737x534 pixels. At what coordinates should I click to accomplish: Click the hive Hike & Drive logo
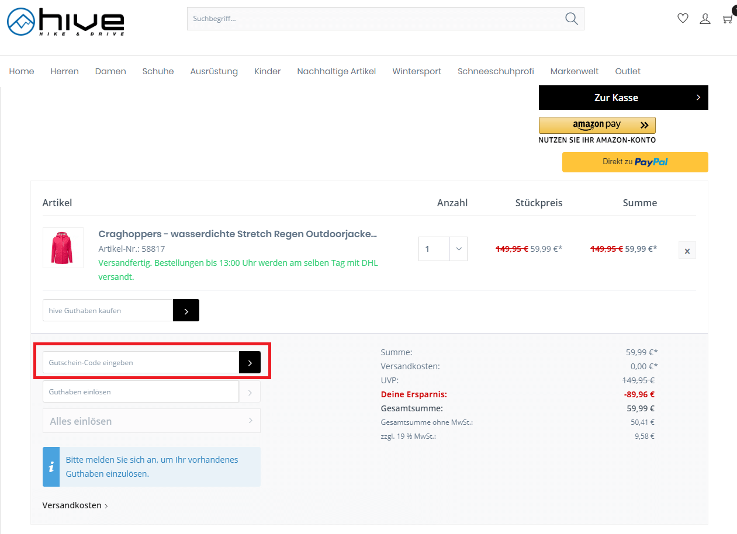click(x=65, y=22)
